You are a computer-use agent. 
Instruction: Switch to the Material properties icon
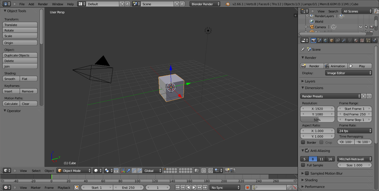(x=356, y=40)
